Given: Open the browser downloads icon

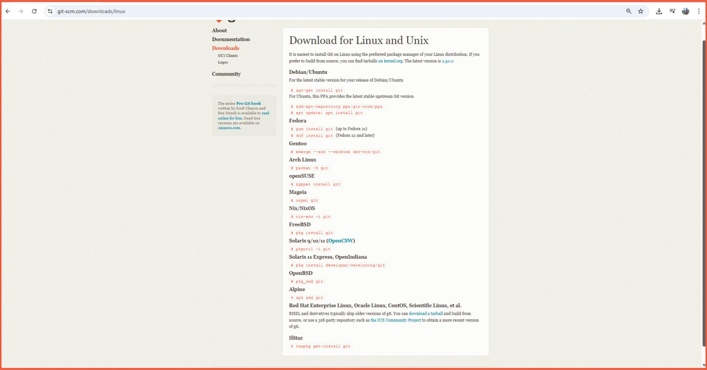Looking at the screenshot, I should [x=659, y=11].
